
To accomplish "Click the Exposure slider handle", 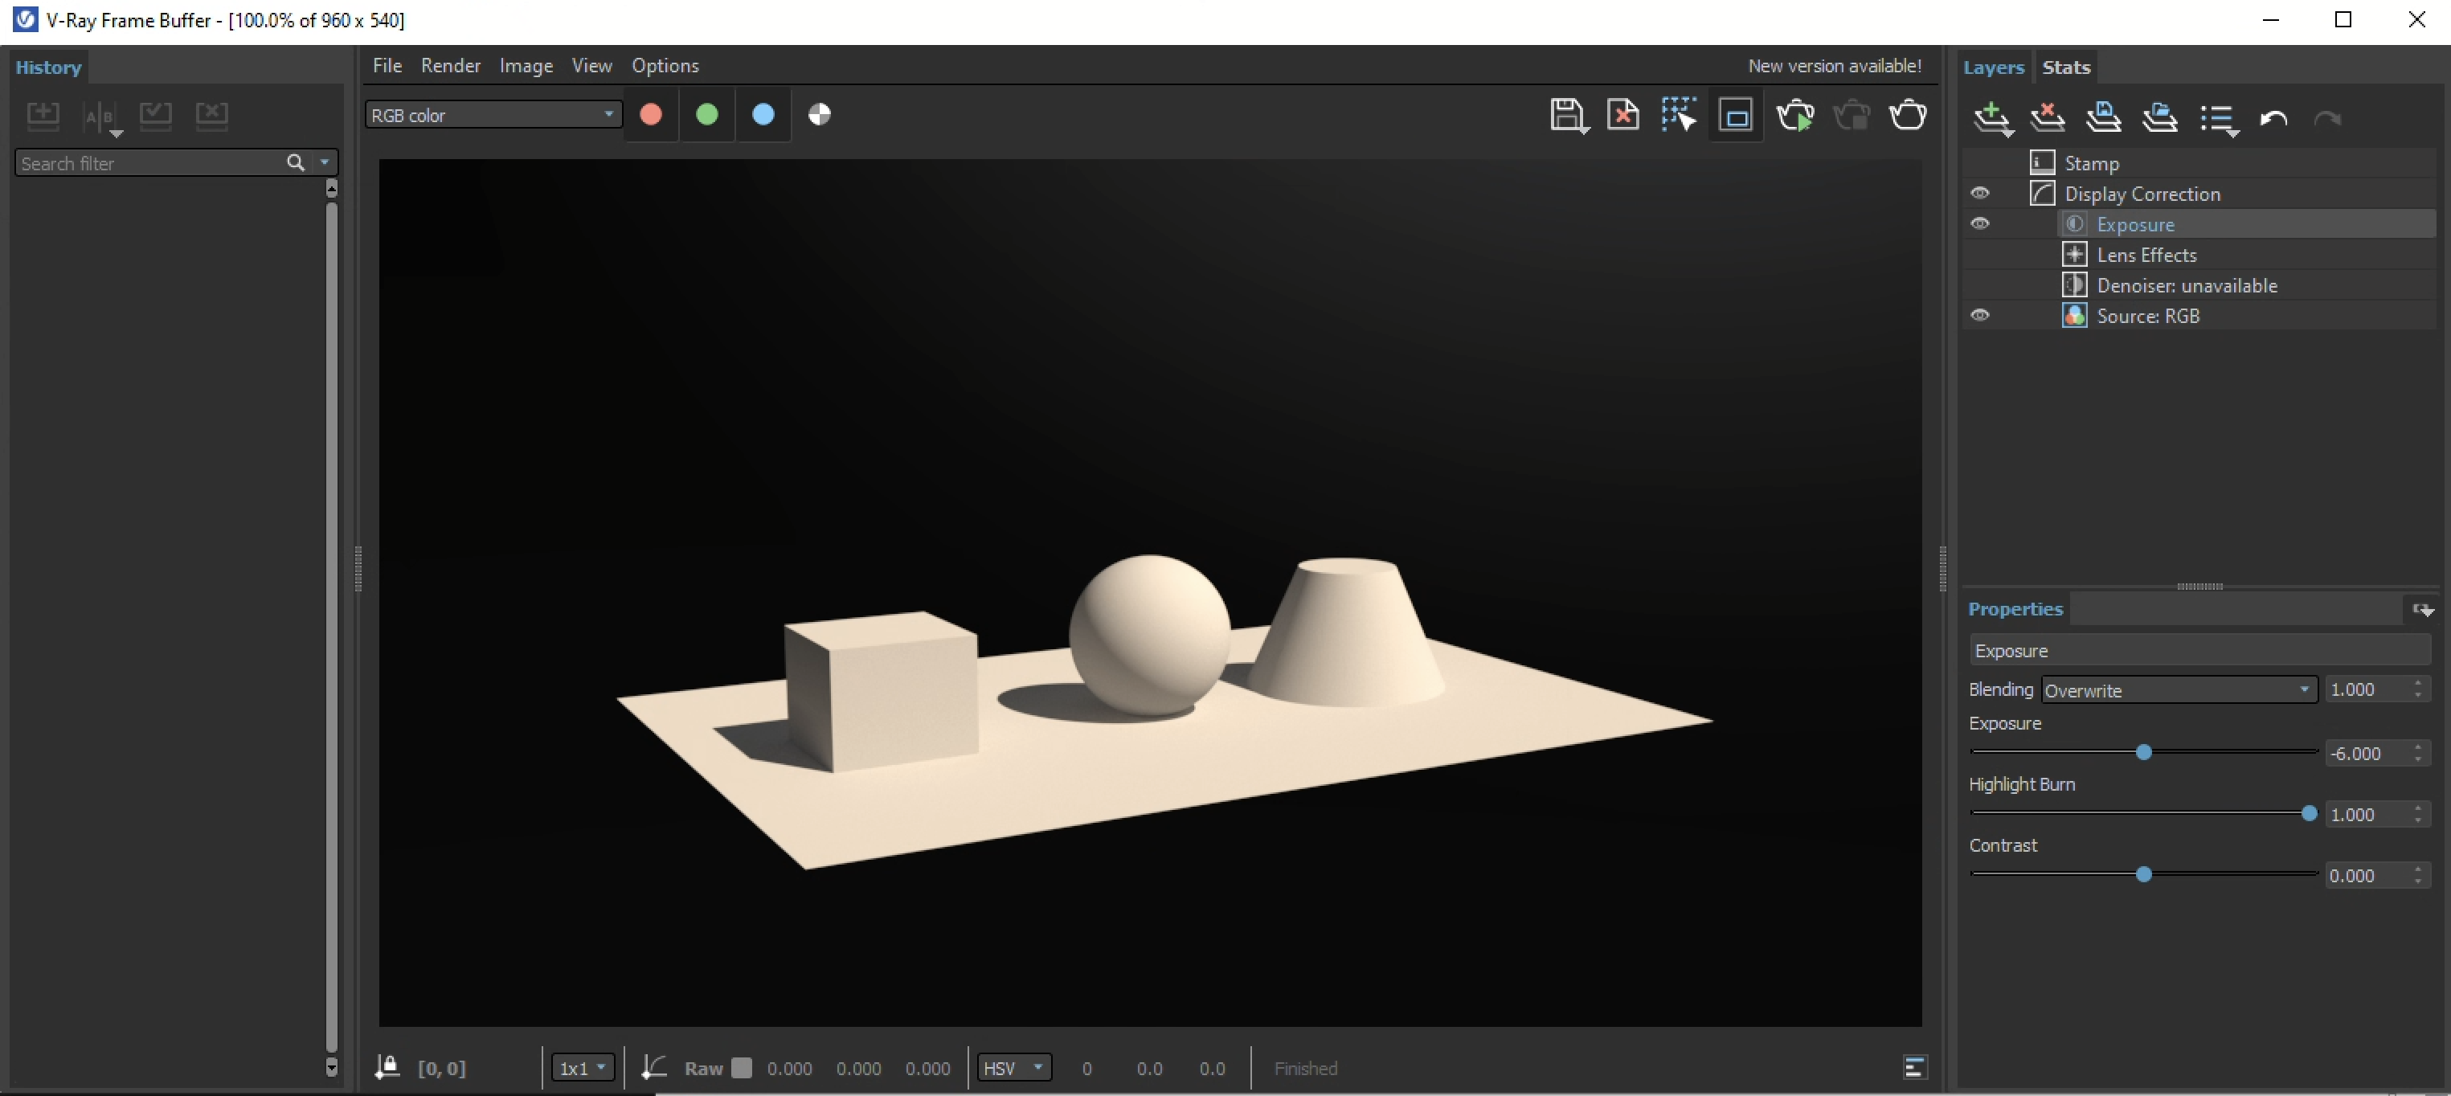I will pos(2142,753).
